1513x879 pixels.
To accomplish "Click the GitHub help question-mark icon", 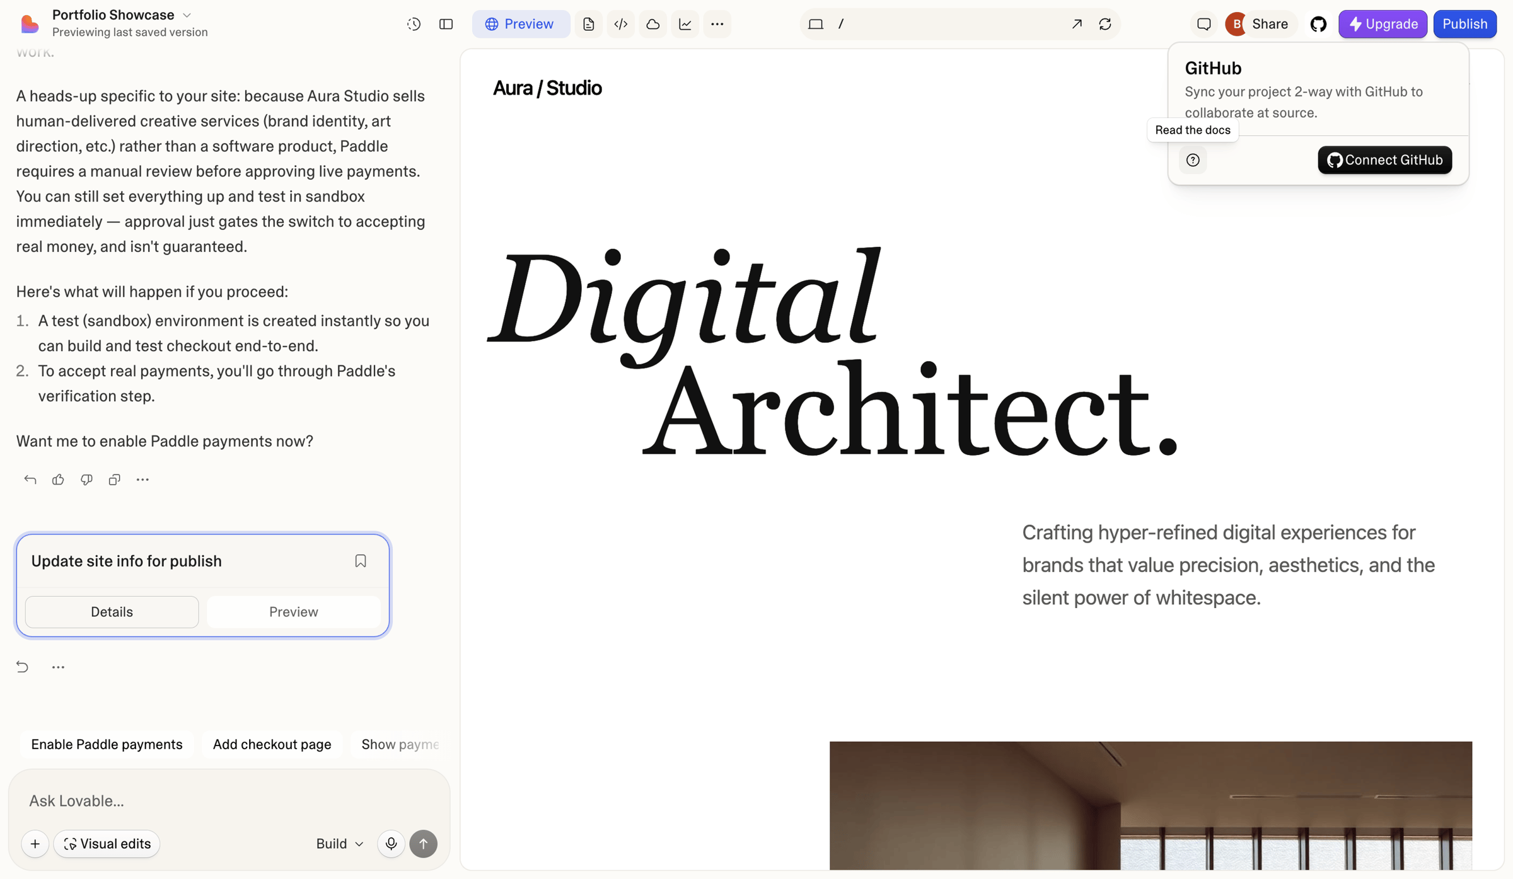I will pos(1193,160).
